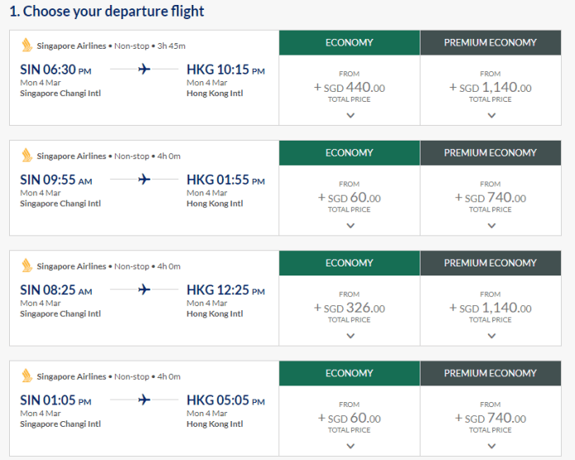Expand Economy fare for 09:55 AM flight
Screen dimensions: 575x460
pyautogui.click(x=349, y=225)
